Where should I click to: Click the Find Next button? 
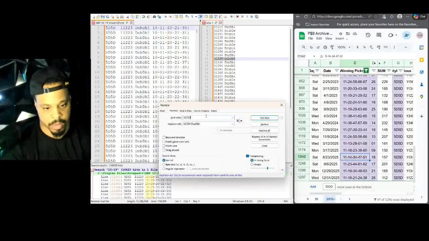click(264, 118)
